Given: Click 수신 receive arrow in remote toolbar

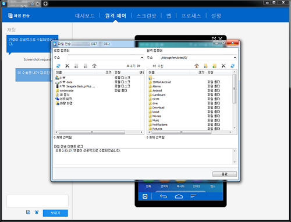Looking at the screenshot, I should (158, 66).
